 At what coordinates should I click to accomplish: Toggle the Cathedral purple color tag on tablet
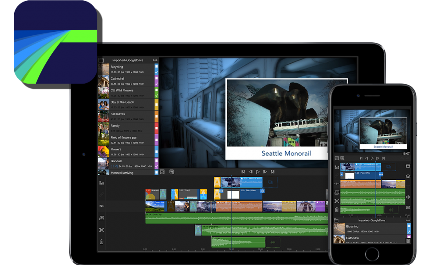coord(156,81)
